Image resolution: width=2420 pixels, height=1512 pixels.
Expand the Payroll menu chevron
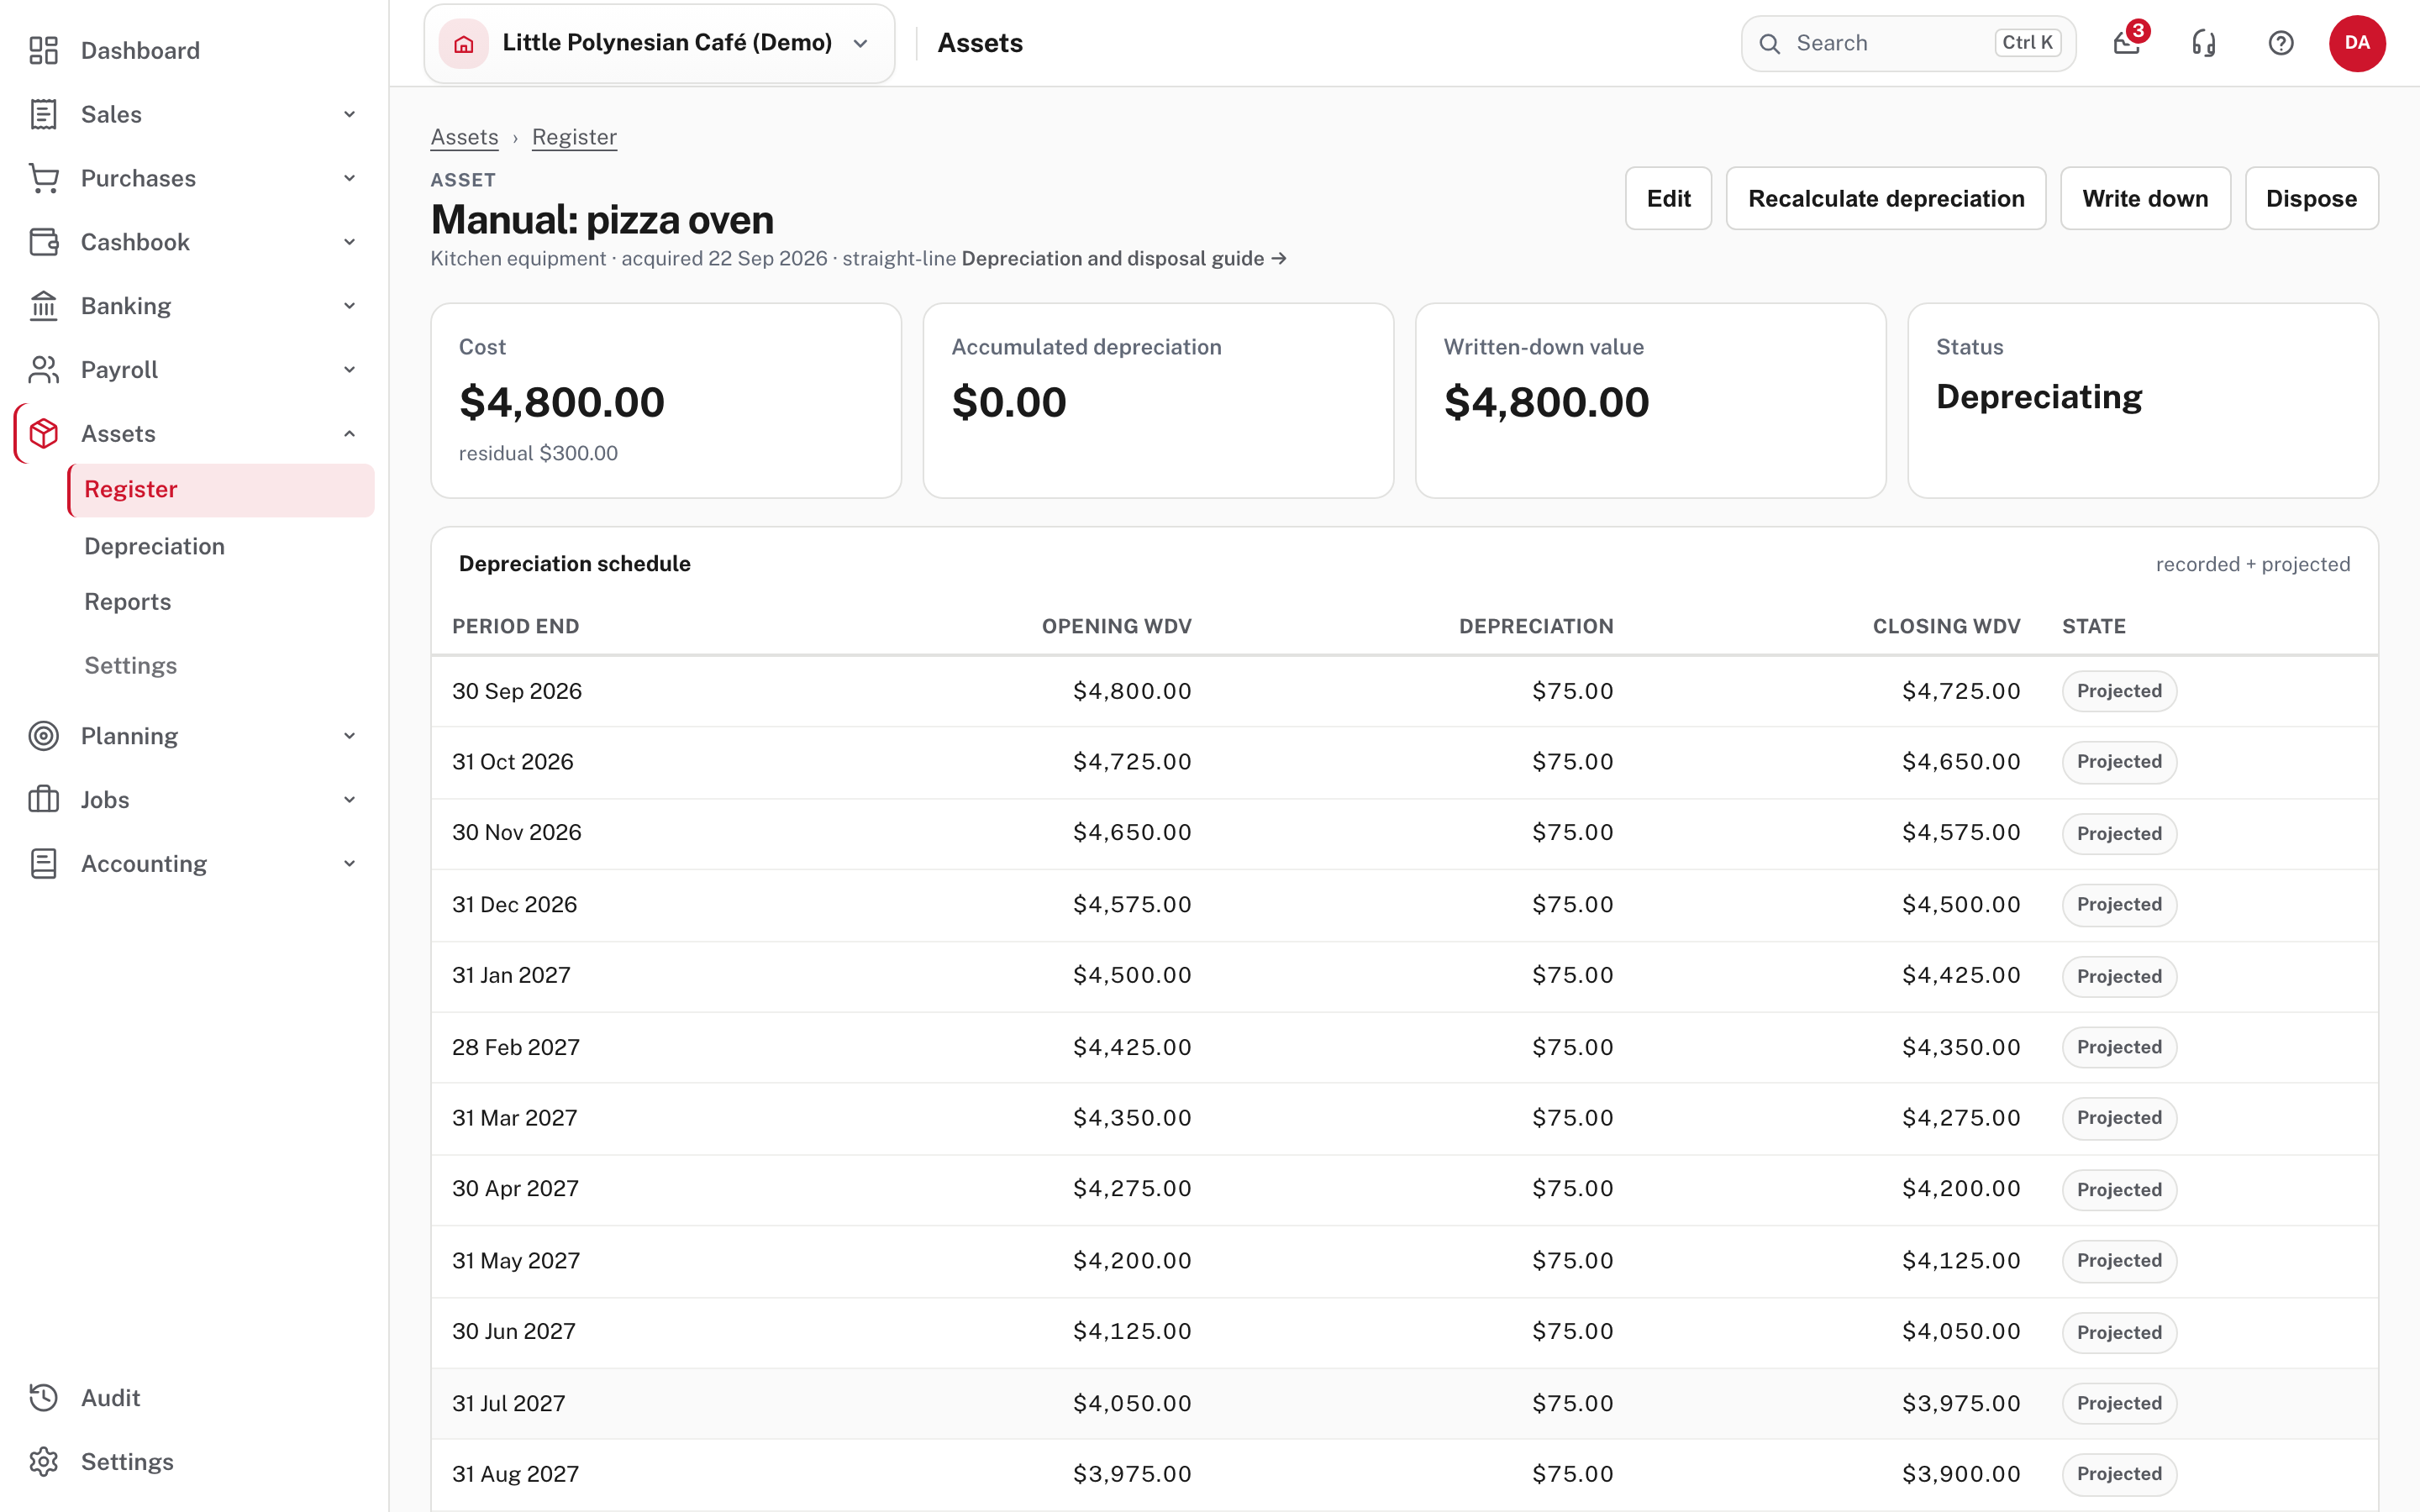point(349,370)
